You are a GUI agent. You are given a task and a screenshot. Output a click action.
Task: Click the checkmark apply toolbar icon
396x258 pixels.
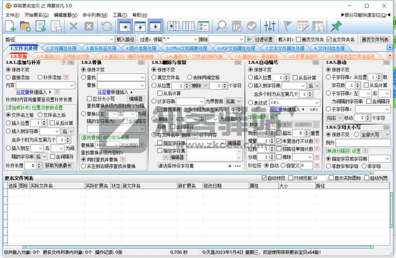(x=252, y=26)
